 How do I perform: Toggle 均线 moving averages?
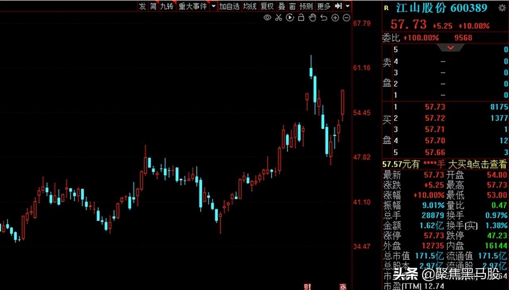(250, 6)
